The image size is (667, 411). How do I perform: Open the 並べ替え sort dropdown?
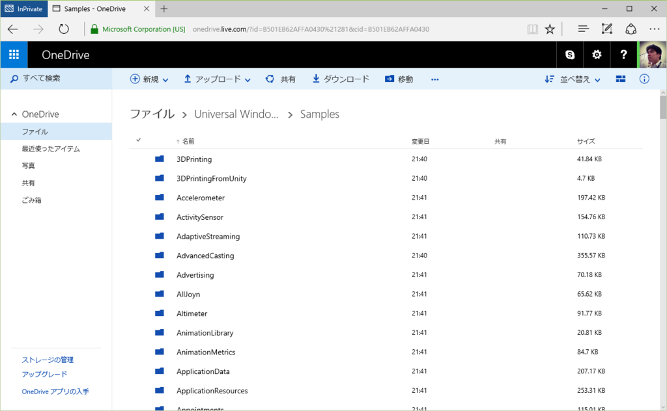click(x=573, y=79)
